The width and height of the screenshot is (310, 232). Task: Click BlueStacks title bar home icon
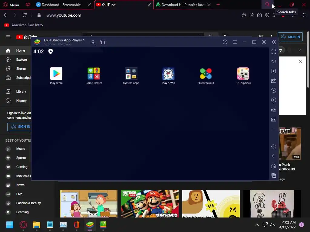[93, 42]
